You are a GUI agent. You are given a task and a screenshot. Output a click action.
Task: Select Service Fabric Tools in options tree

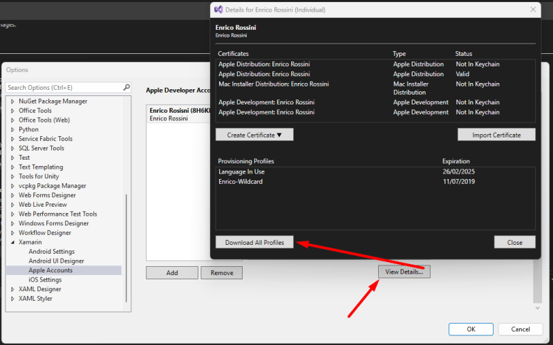click(x=46, y=139)
